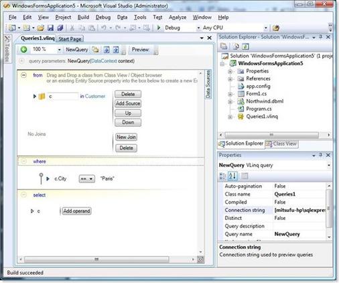Expand the c triangle in select
The height and width of the screenshot is (283, 339).
(32, 211)
